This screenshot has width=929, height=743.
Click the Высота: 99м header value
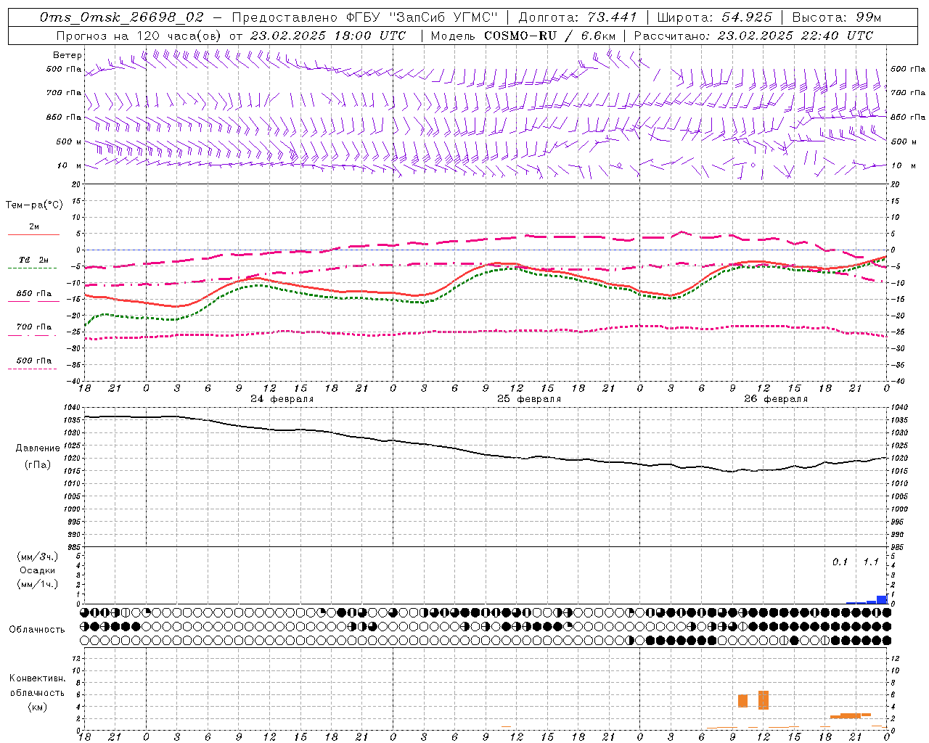coord(837,17)
